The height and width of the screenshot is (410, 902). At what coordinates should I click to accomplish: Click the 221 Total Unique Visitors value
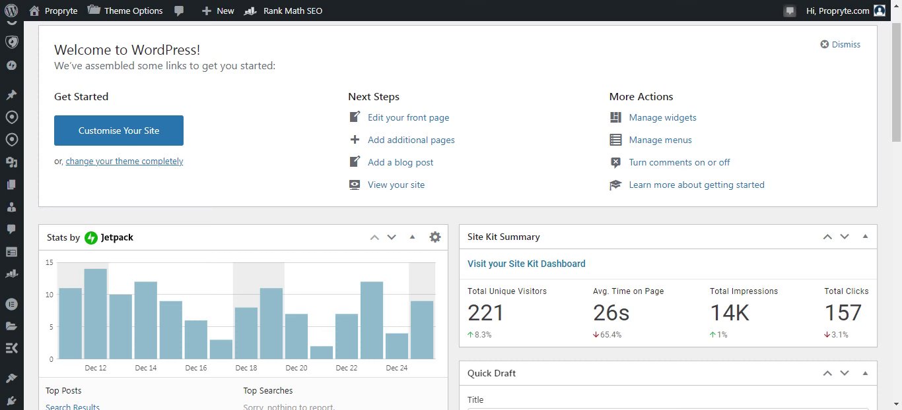point(485,312)
